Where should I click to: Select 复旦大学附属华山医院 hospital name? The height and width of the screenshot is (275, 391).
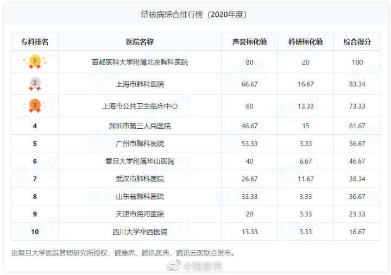point(140,161)
